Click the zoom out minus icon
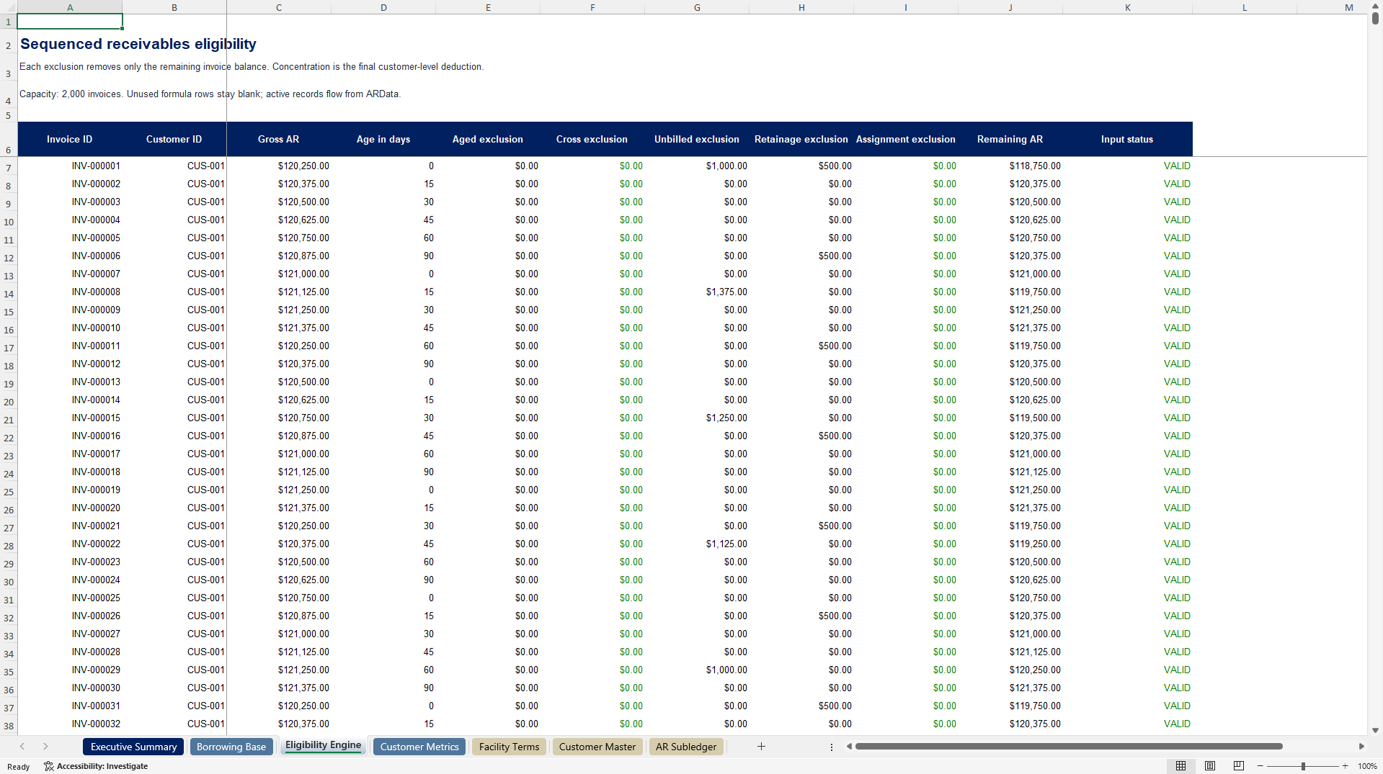 (x=1260, y=766)
